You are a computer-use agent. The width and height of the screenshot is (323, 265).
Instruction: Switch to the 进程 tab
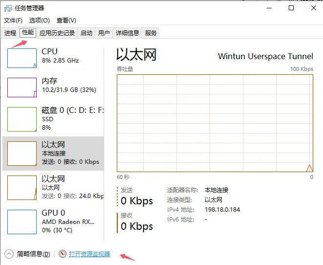[10, 33]
